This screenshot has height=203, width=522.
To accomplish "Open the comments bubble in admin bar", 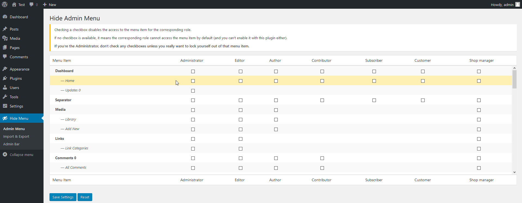I will tap(32, 4).
